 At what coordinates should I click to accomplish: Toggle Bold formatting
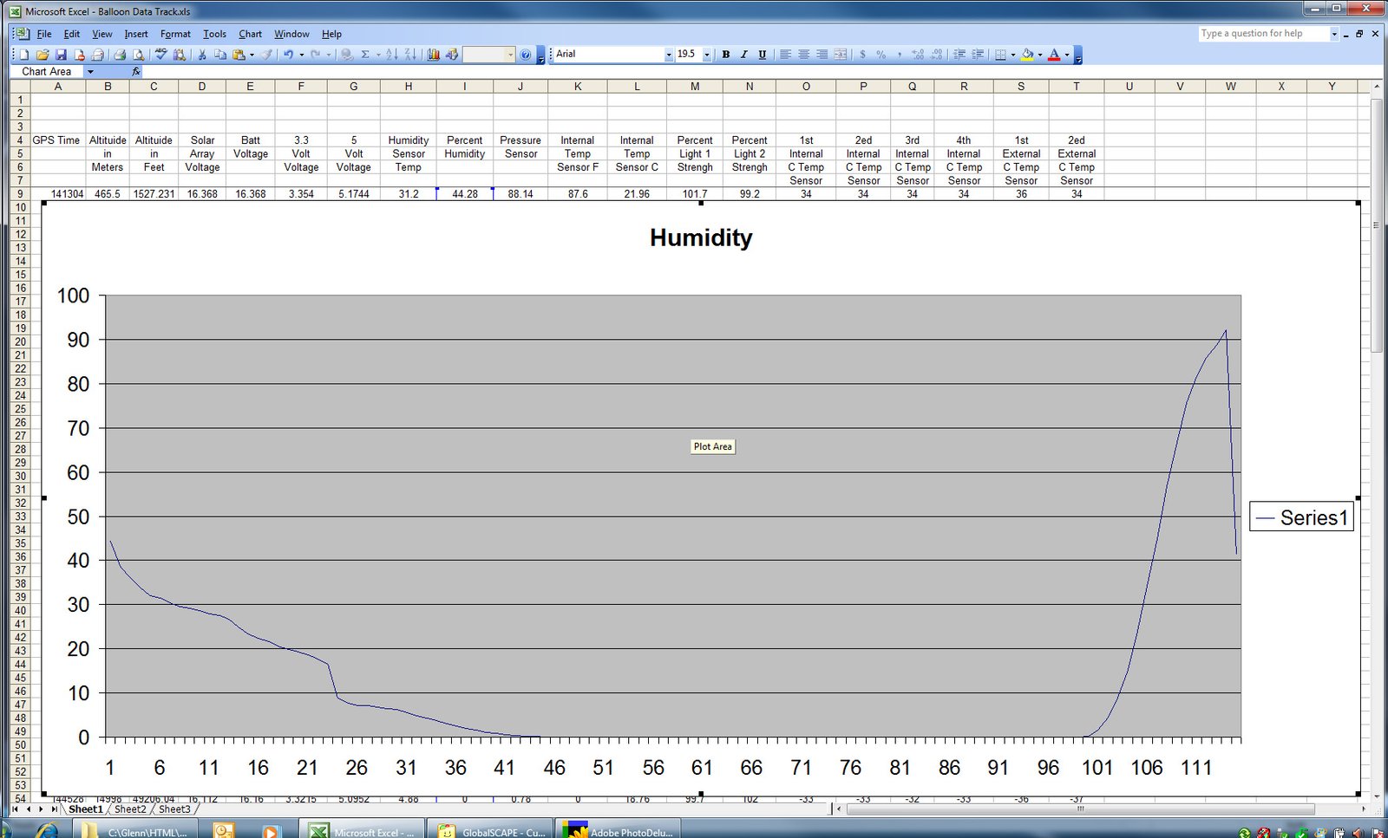pyautogui.click(x=726, y=55)
